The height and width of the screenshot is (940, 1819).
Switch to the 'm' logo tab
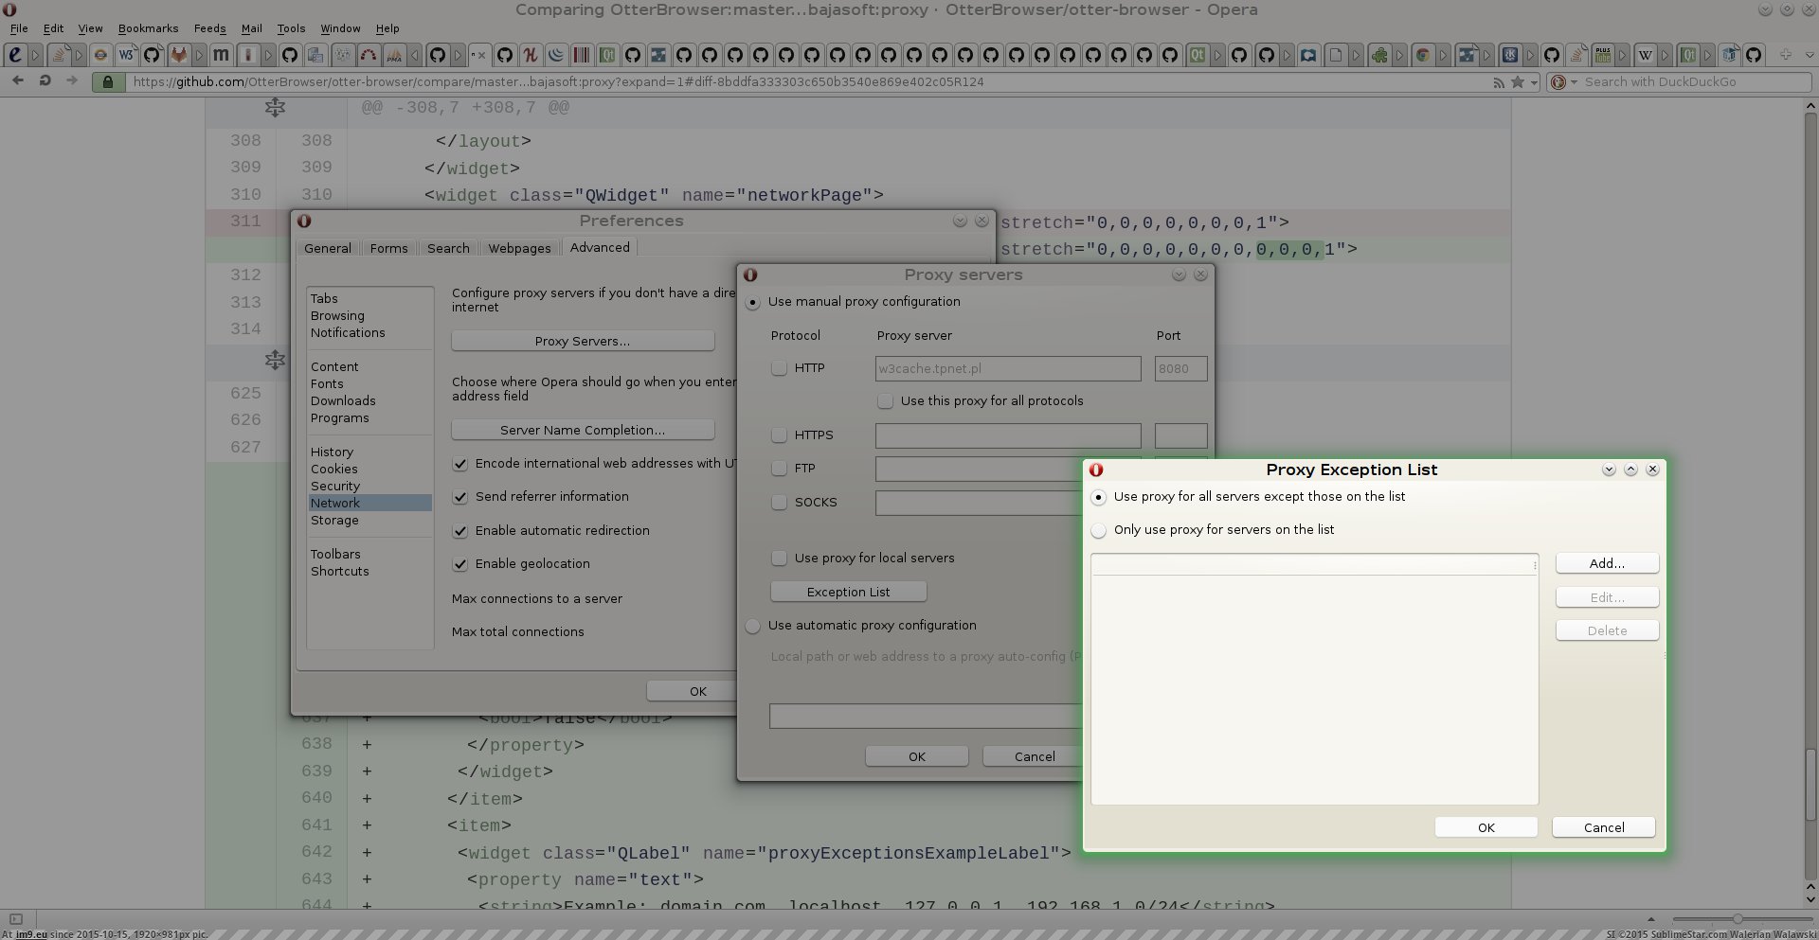[x=220, y=55]
